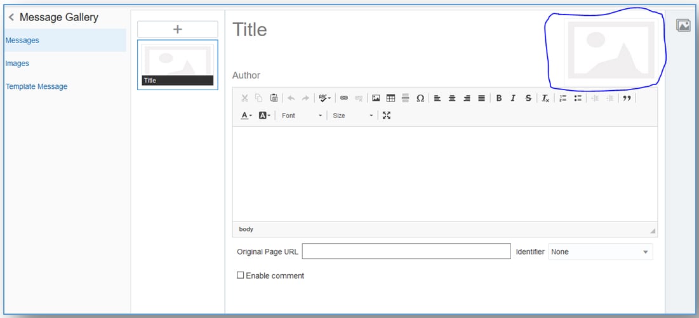699x318 pixels.
Task: Insert an image using the toolbar Image icon
Action: tap(376, 98)
